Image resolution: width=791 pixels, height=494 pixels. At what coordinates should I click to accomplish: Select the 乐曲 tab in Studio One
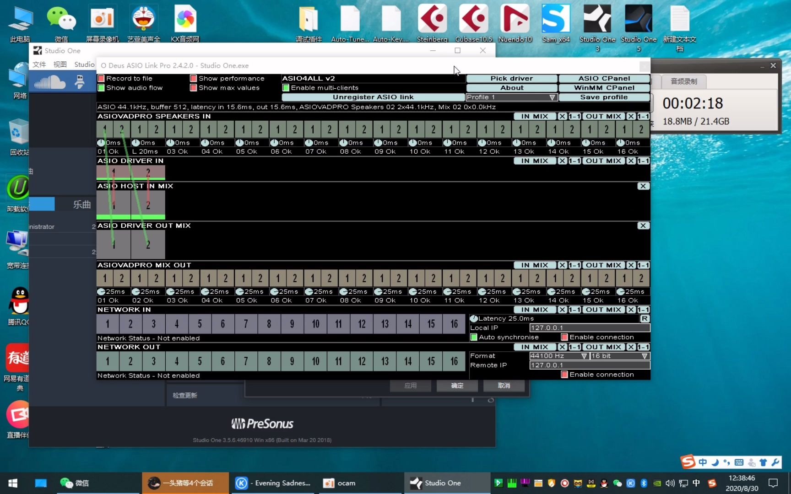click(82, 204)
